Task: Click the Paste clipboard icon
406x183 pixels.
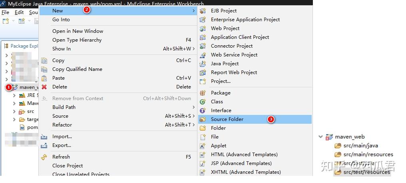Action: pyautogui.click(x=44, y=78)
